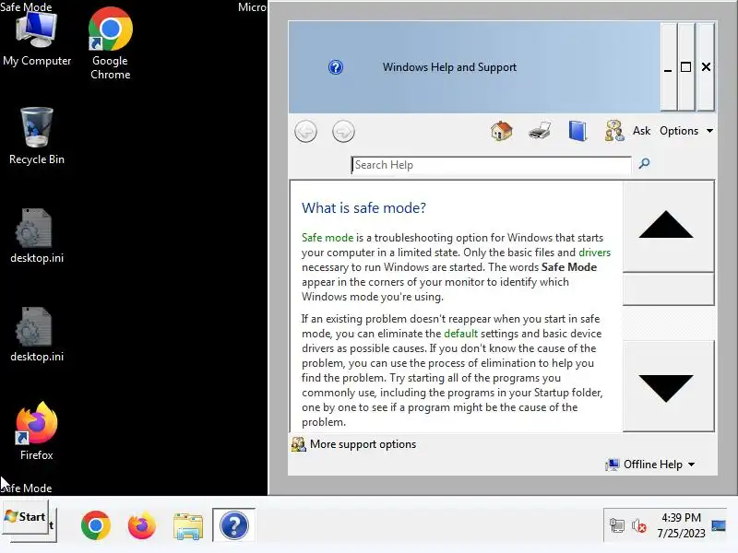Open the Options dropdown menu
The image size is (738, 553).
coord(686,131)
